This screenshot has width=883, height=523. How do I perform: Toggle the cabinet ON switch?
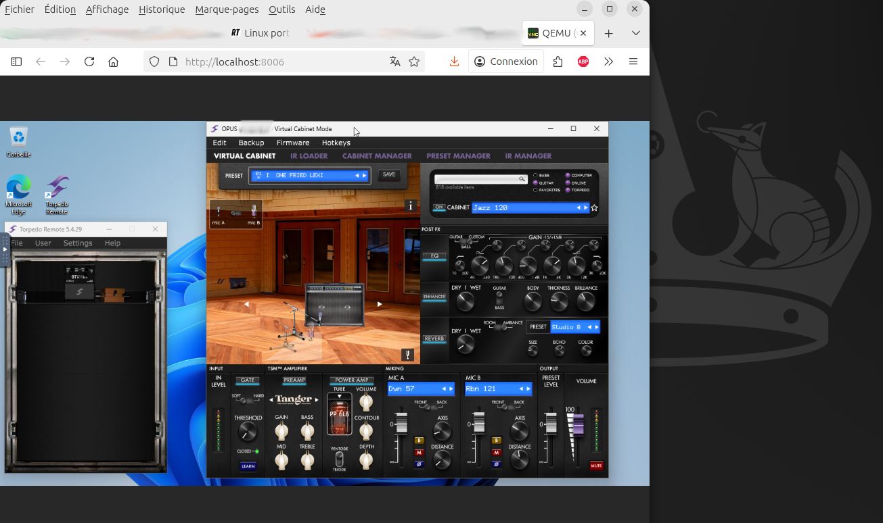tap(439, 207)
